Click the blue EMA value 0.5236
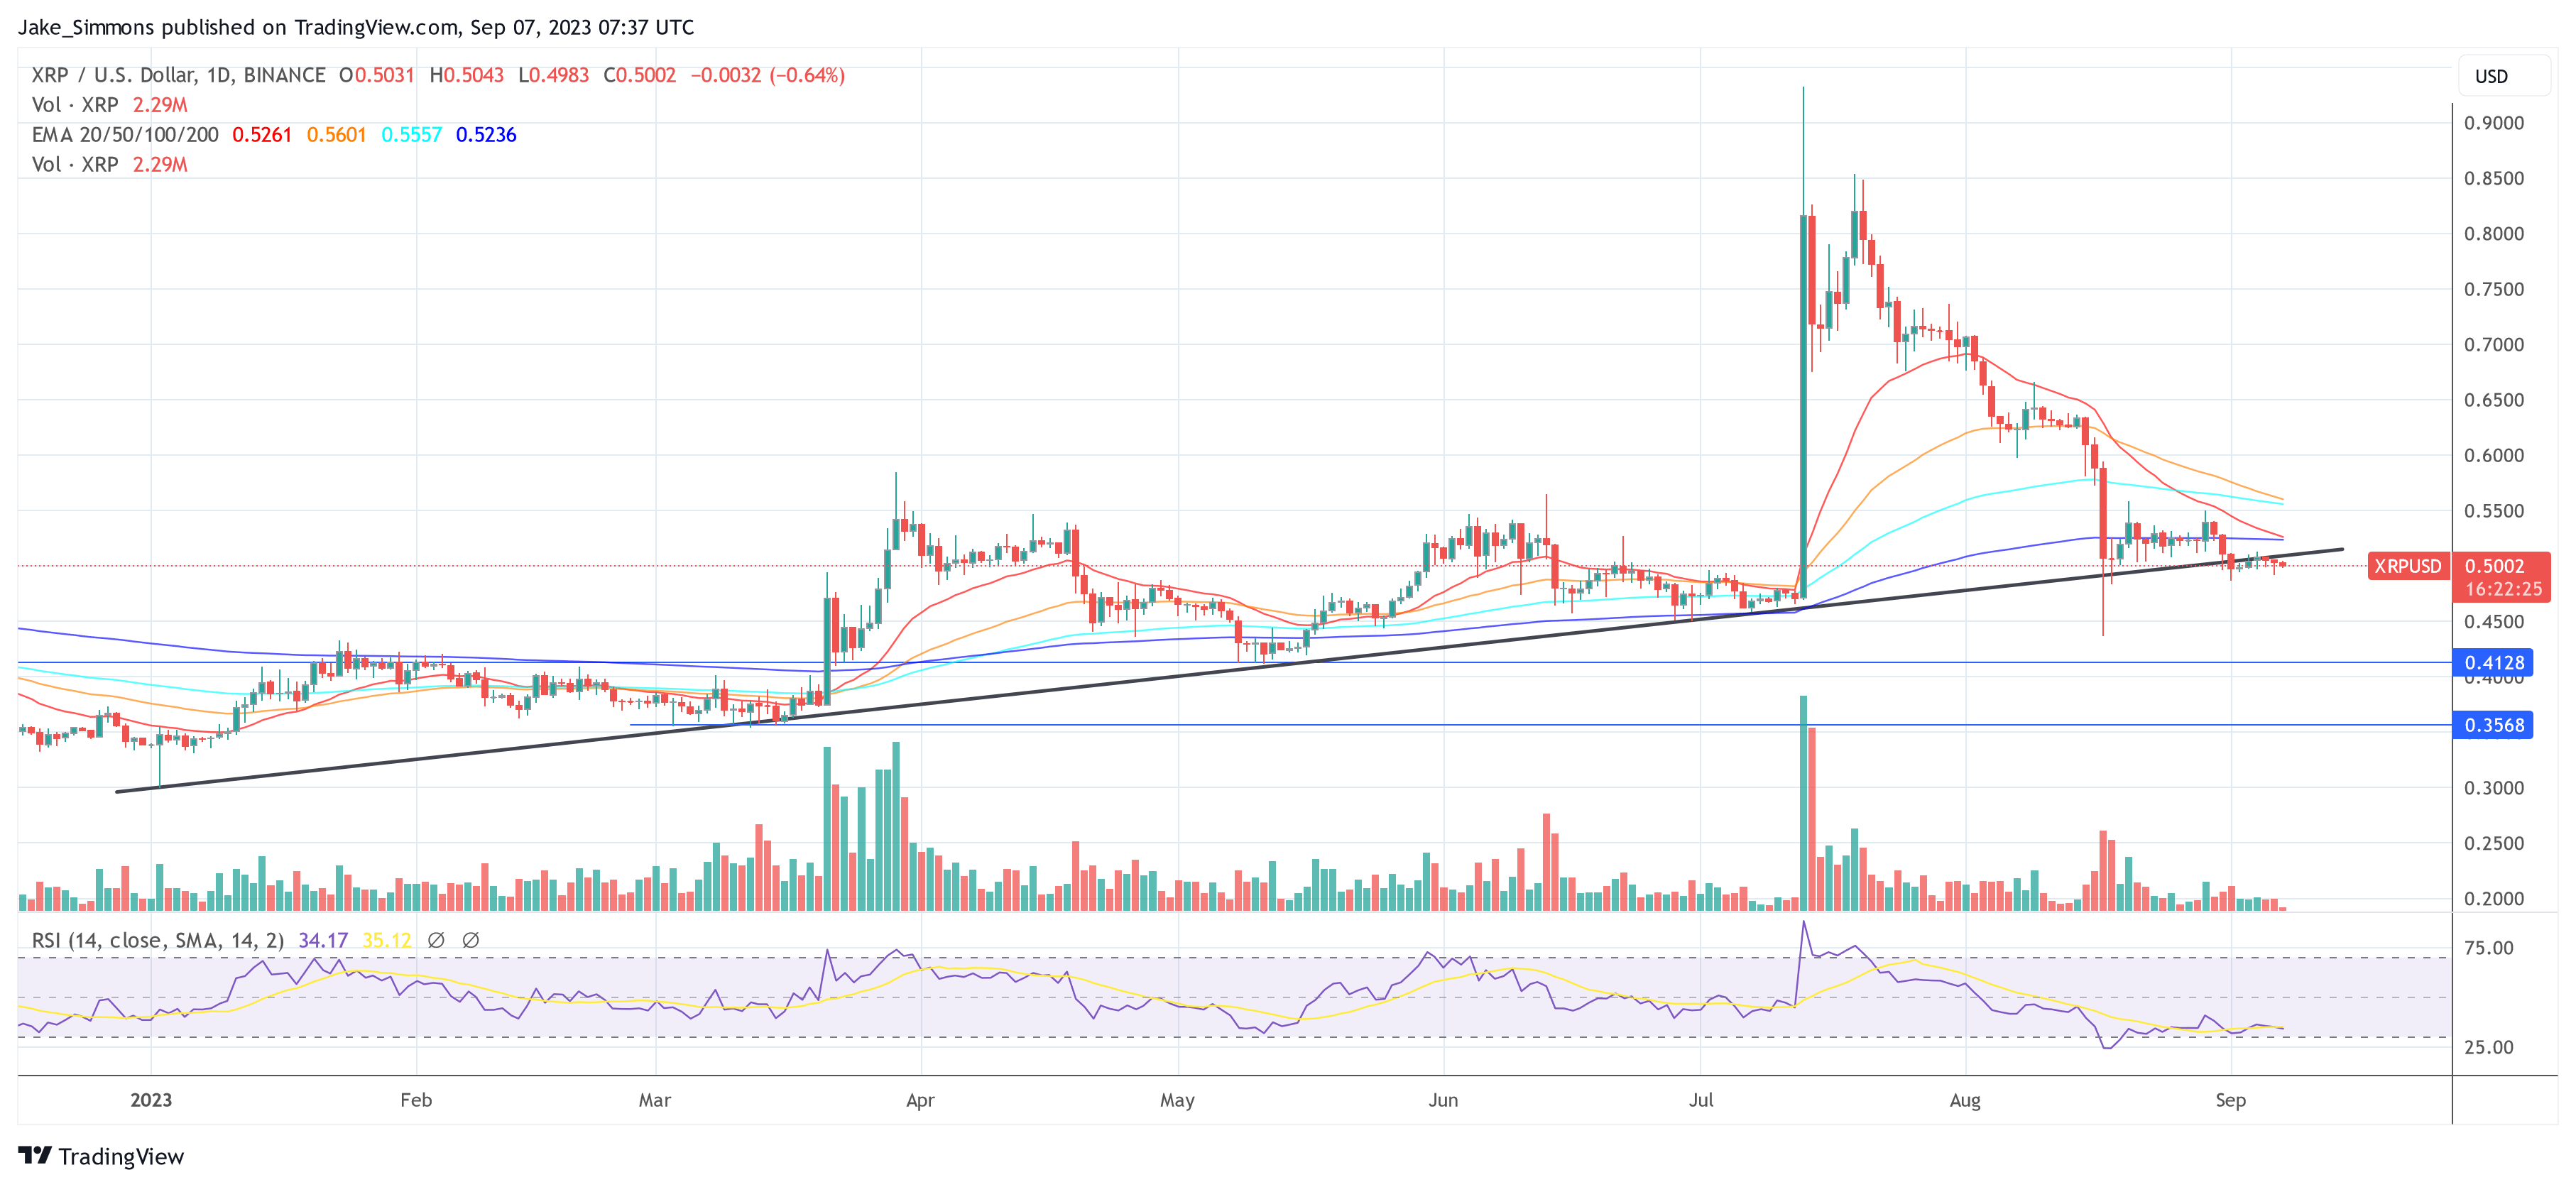The image size is (2576, 1187). 486,135
